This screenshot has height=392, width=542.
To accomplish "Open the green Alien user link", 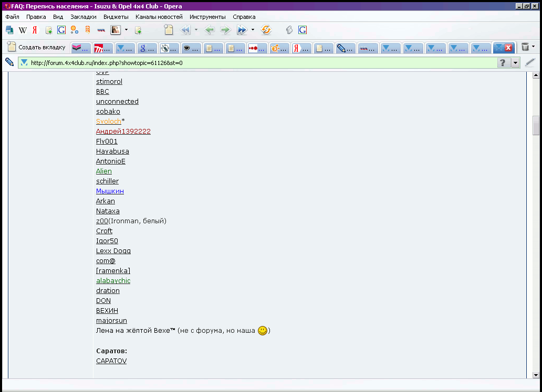I will 103,171.
